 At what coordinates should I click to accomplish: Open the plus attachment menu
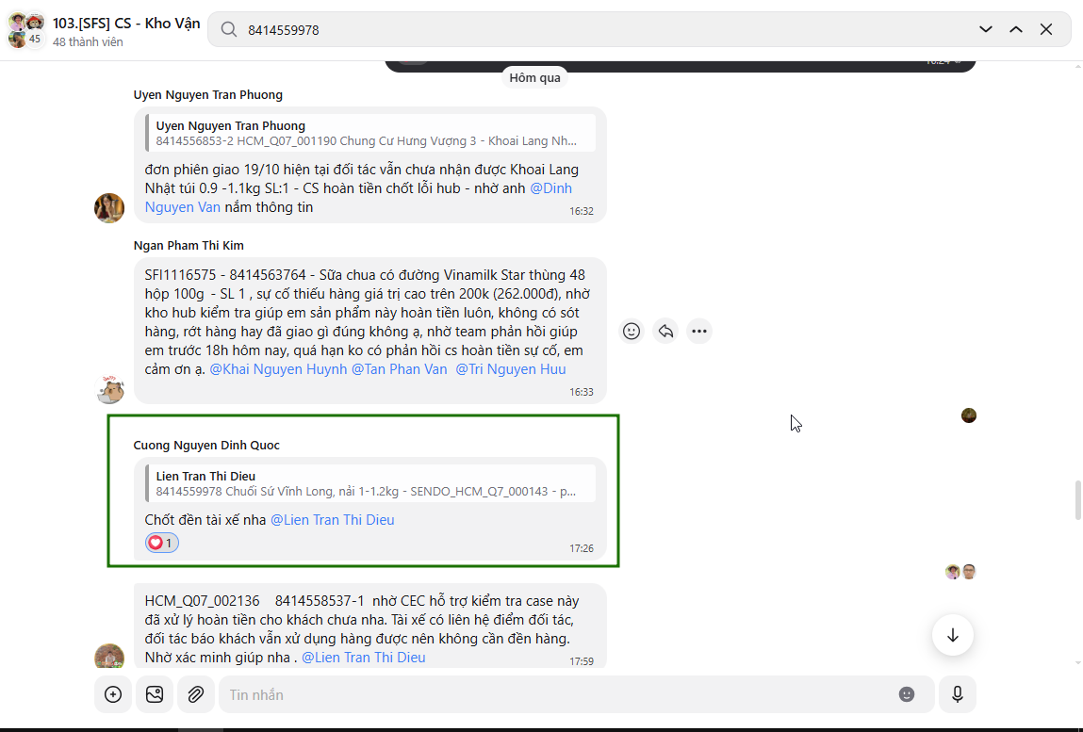point(113,694)
